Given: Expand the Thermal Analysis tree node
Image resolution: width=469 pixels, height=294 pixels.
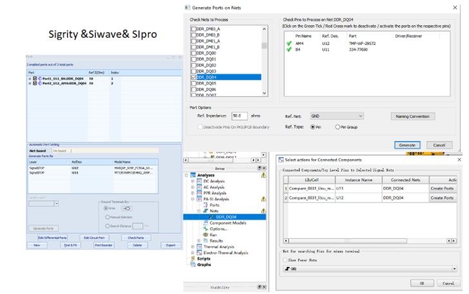Looking at the screenshot, I should pyautogui.click(x=192, y=247).
